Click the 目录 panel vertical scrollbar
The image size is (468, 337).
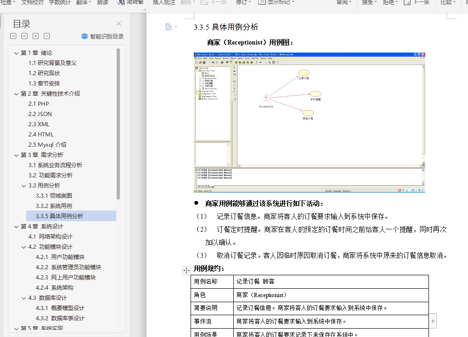pos(118,124)
